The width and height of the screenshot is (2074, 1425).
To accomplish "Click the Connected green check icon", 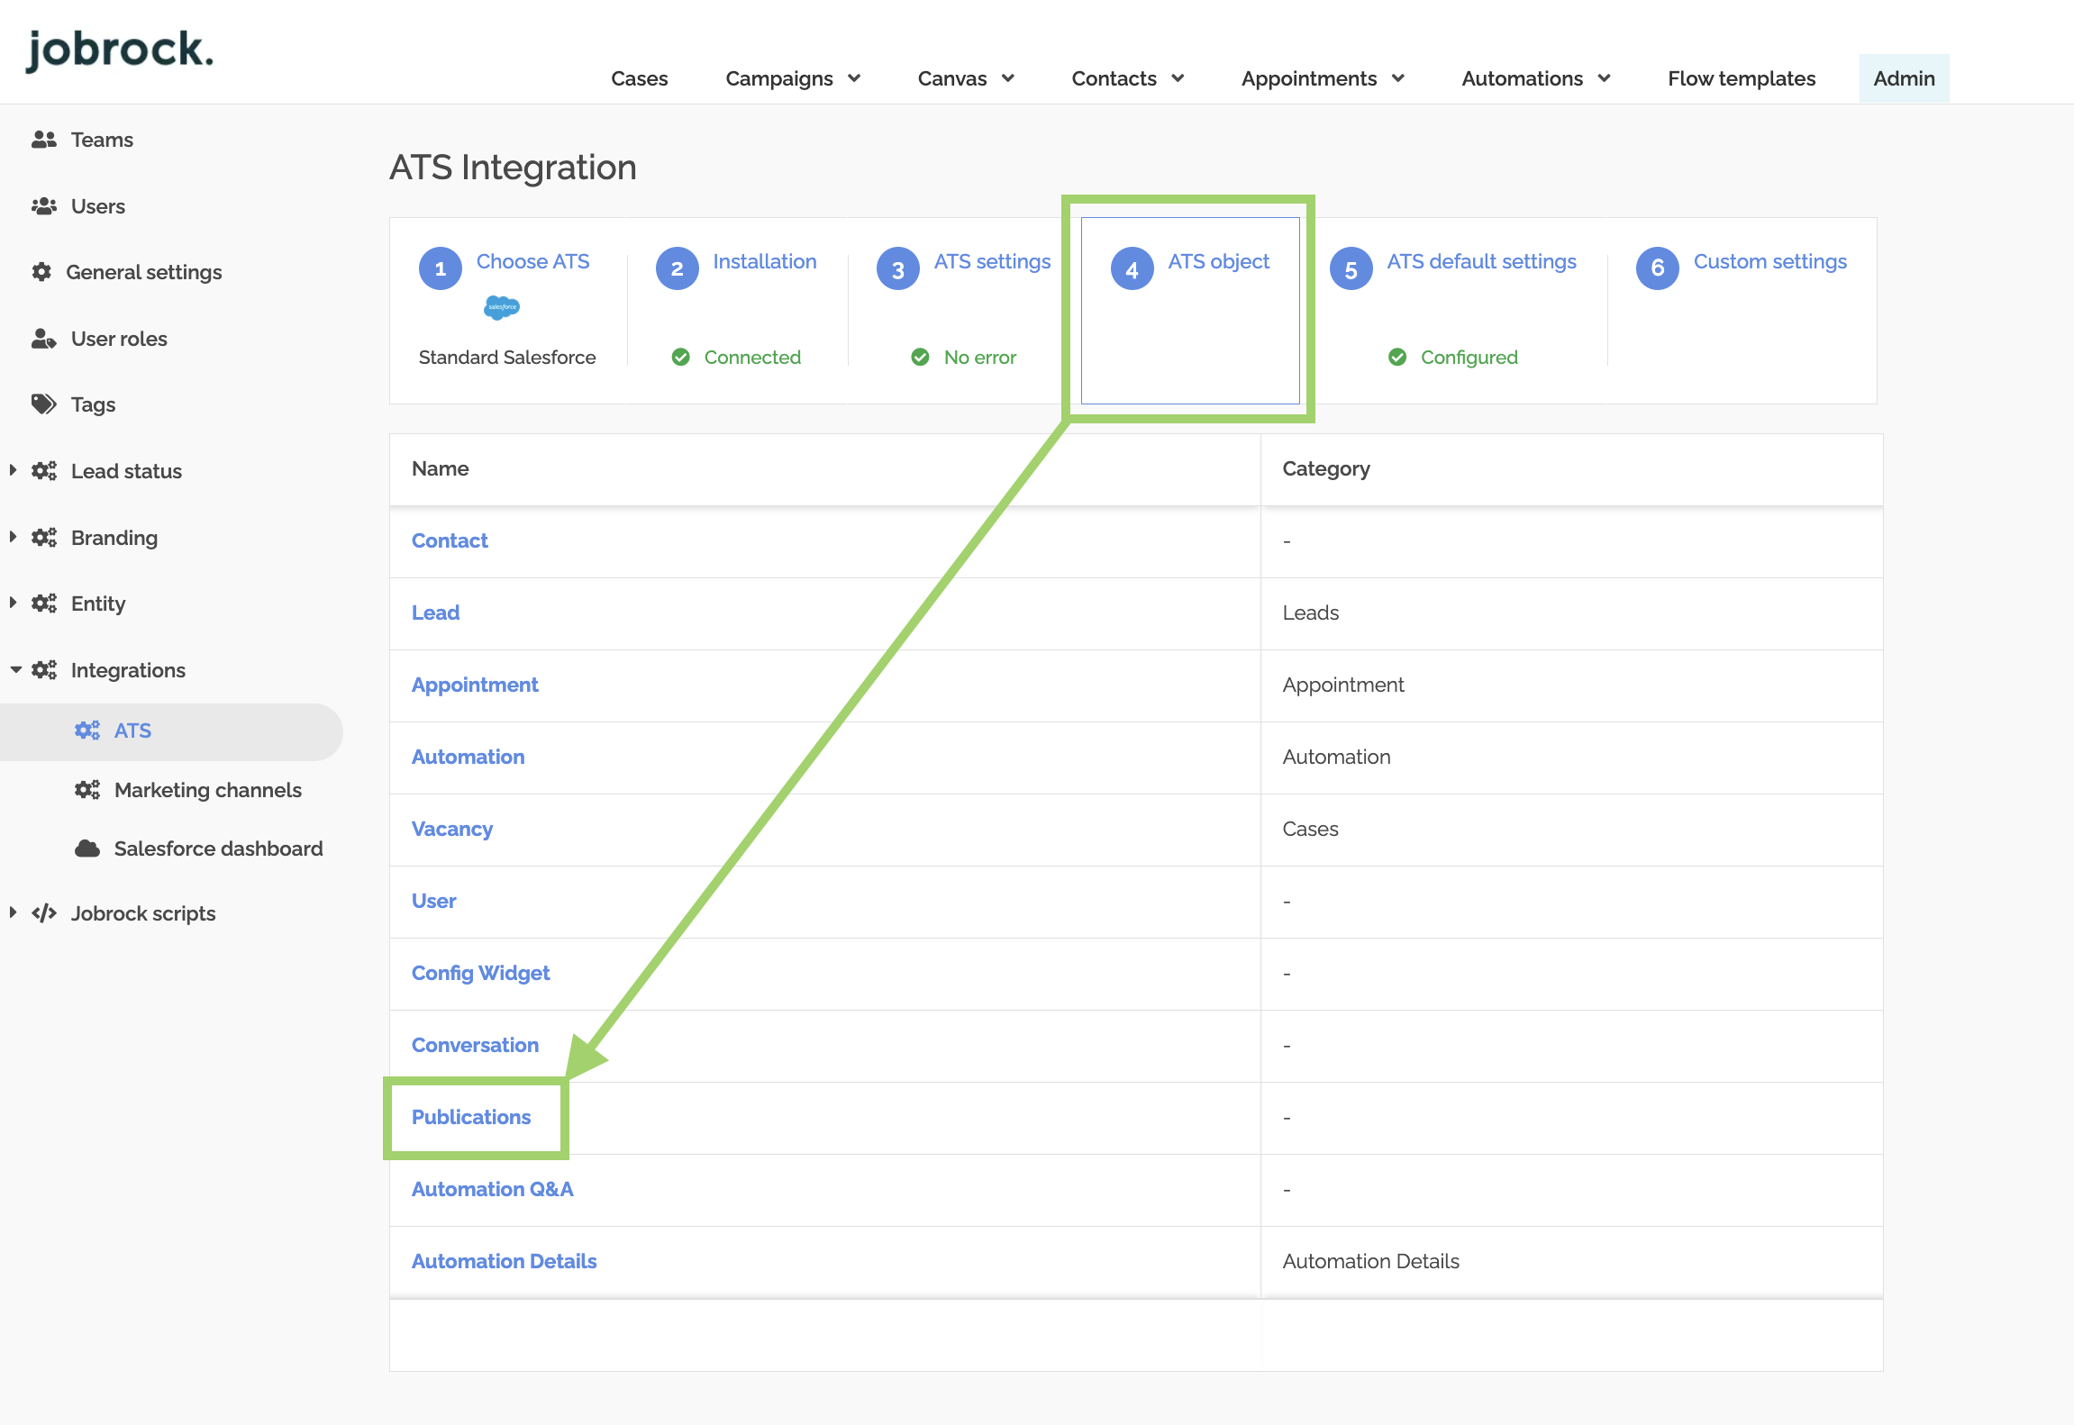I will [x=681, y=358].
